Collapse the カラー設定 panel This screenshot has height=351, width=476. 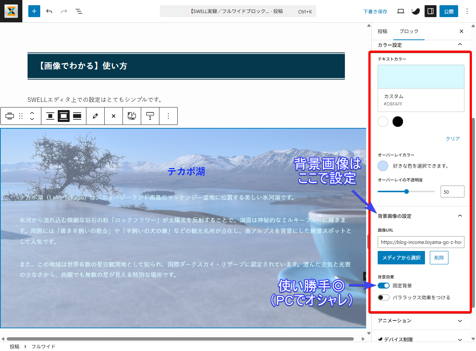(460, 45)
